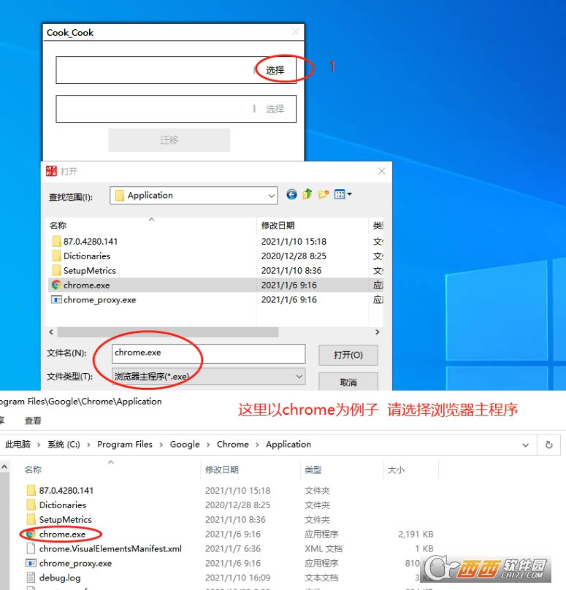Select chrome_proxy.exe in Explorer file list
Viewport: 566px width, 590px height.
coord(69,563)
